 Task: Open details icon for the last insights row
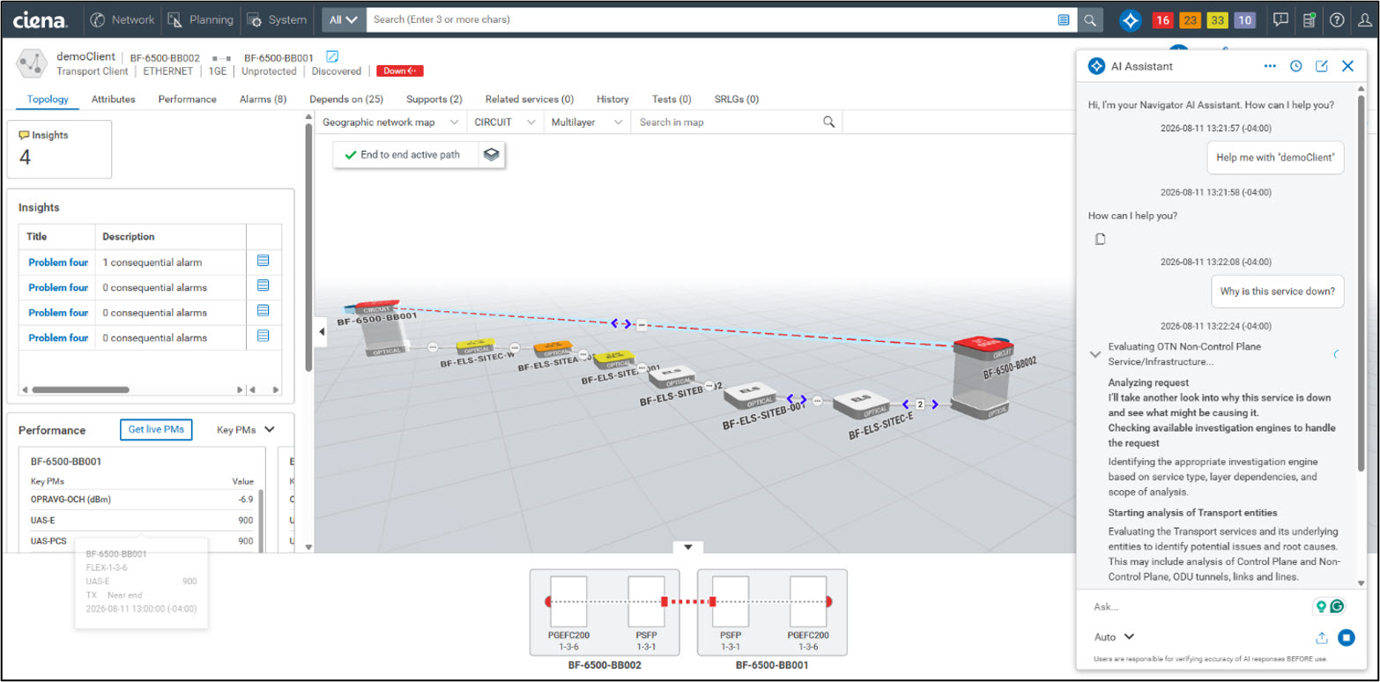pyautogui.click(x=263, y=336)
